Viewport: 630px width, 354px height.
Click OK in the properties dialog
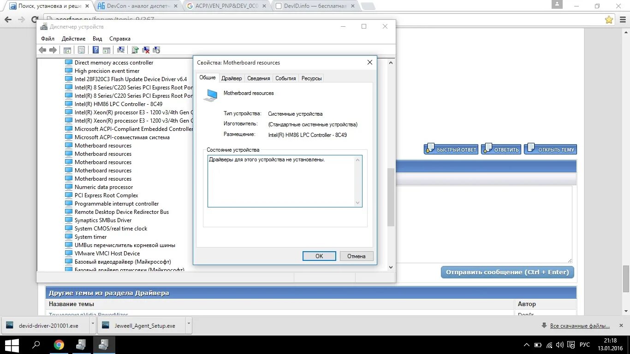click(x=319, y=256)
